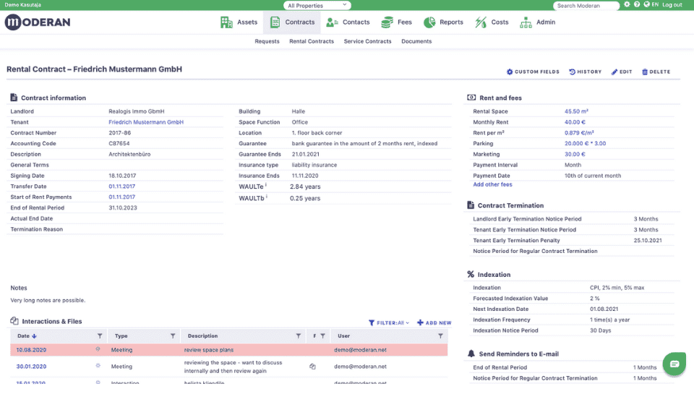This screenshot has height=402, width=694.
Task: Select accounting code C87654
Action: click(x=119, y=143)
